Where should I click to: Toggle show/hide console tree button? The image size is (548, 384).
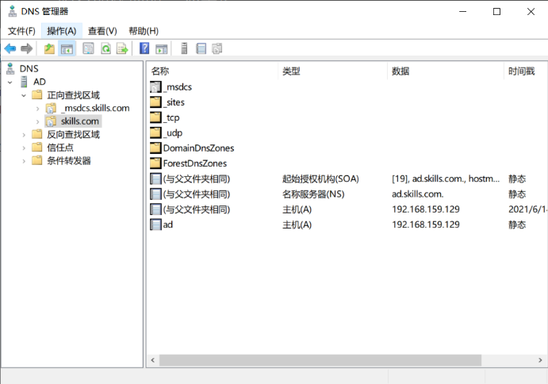[x=67, y=48]
